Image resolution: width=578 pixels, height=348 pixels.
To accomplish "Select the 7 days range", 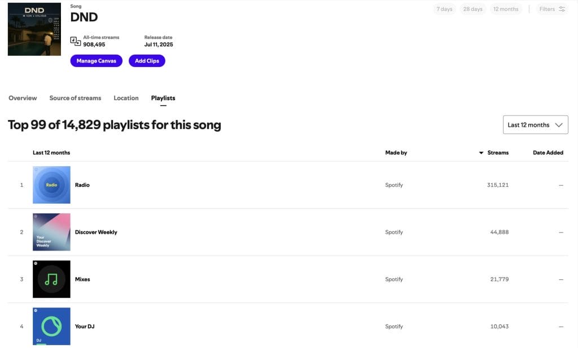I will [x=444, y=9].
